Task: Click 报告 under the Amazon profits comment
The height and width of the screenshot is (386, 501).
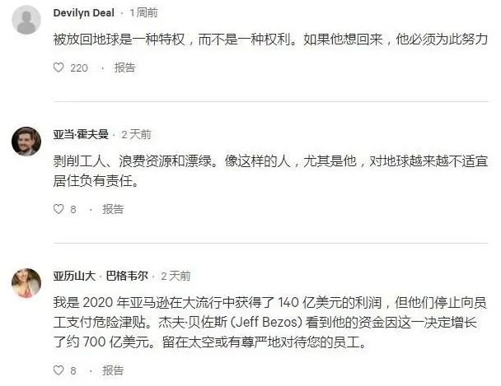Action: [113, 370]
